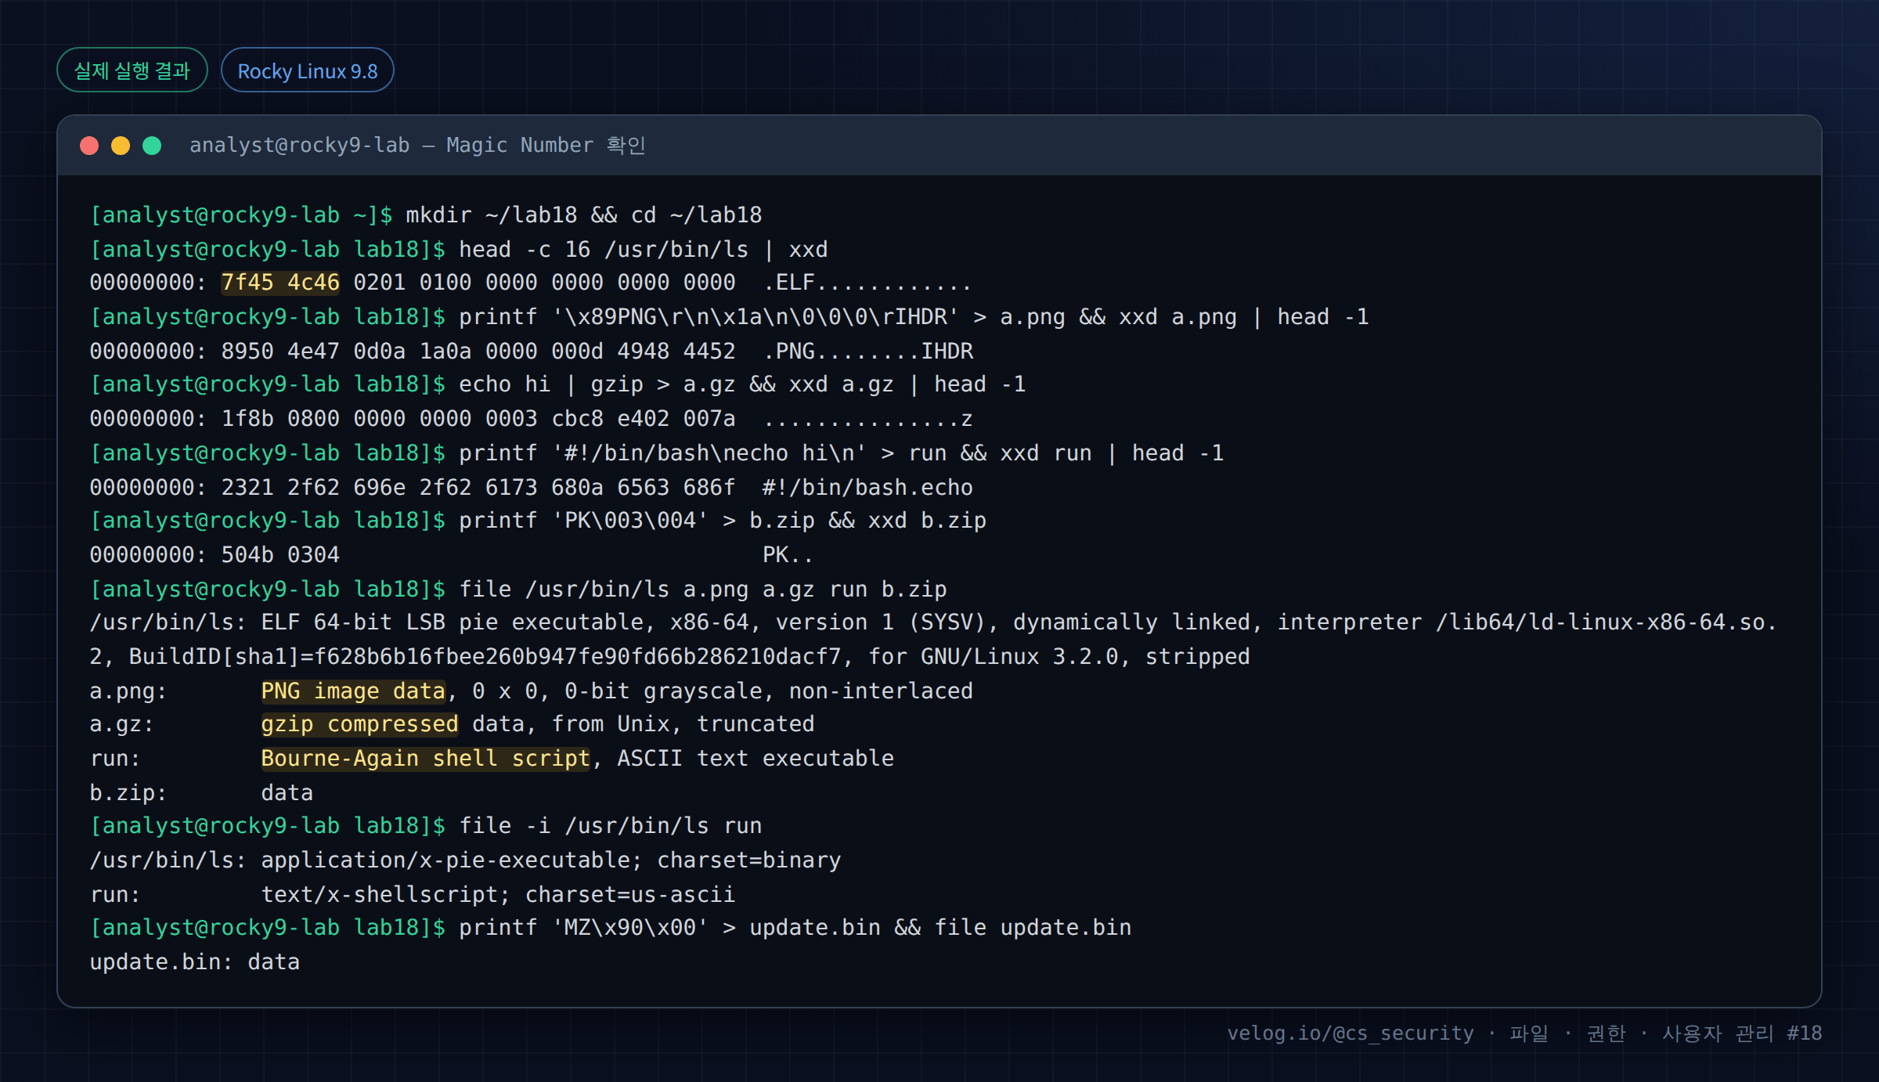Click the '504b 0304' hex output

(x=280, y=555)
